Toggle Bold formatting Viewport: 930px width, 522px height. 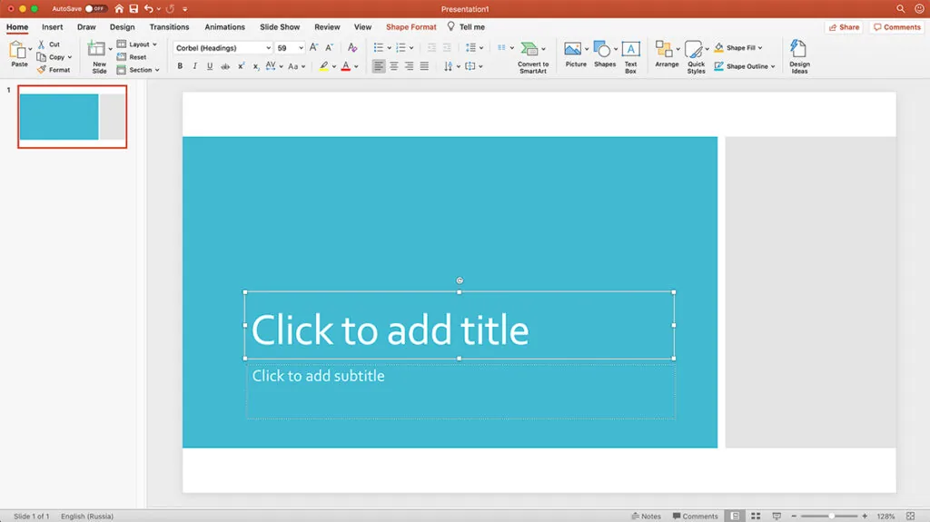(x=180, y=66)
